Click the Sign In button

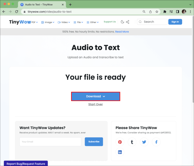point(175,22)
